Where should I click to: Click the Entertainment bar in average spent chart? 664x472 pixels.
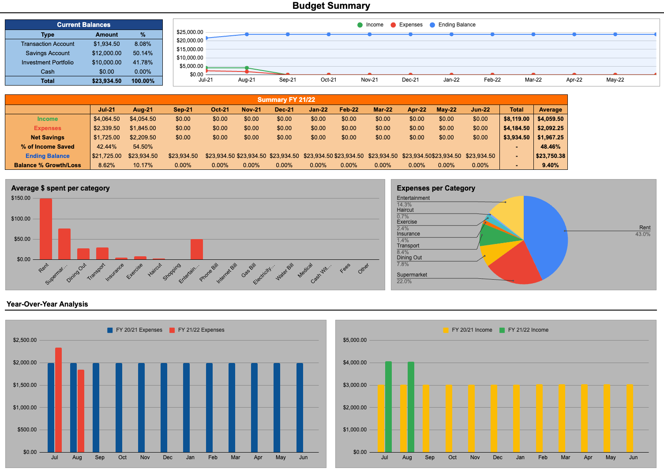(x=197, y=249)
